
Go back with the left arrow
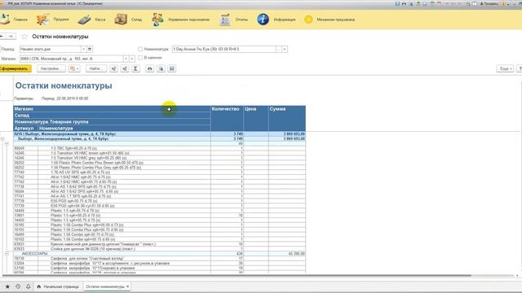pyautogui.click(x=2, y=36)
